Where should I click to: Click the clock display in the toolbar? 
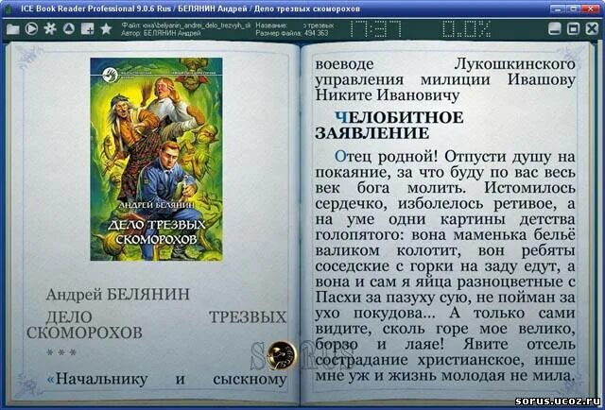coord(375,29)
